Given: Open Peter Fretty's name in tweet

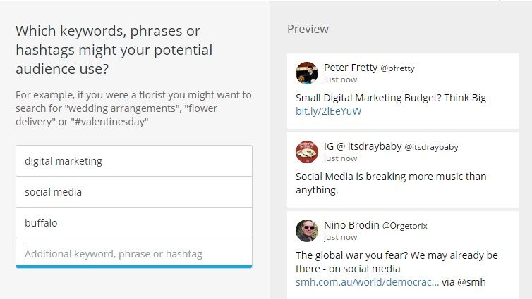Looking at the screenshot, I should [351, 68].
